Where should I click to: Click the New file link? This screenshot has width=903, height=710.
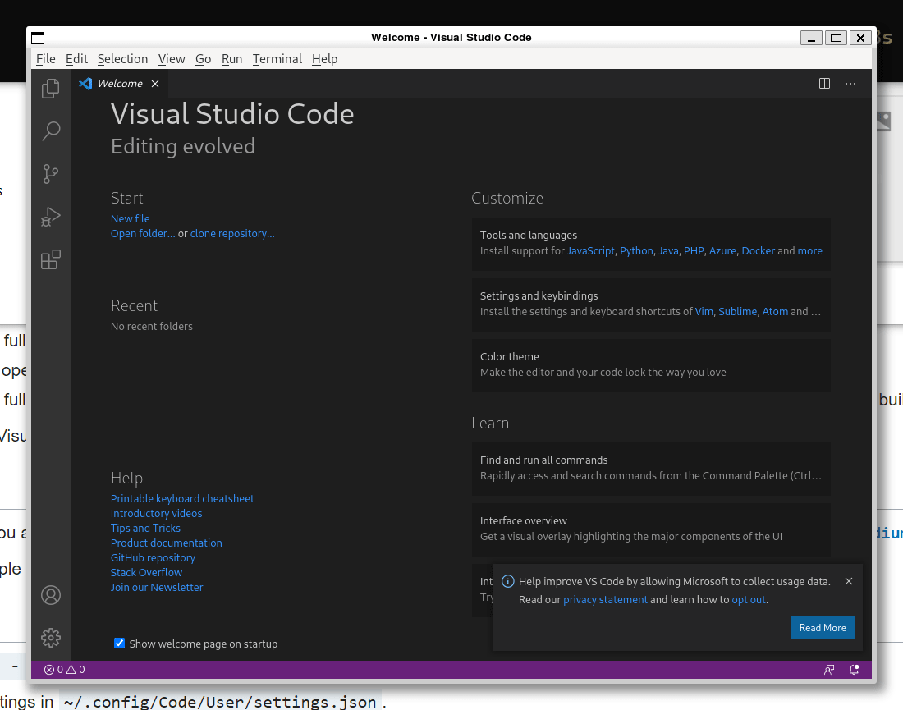tap(131, 219)
